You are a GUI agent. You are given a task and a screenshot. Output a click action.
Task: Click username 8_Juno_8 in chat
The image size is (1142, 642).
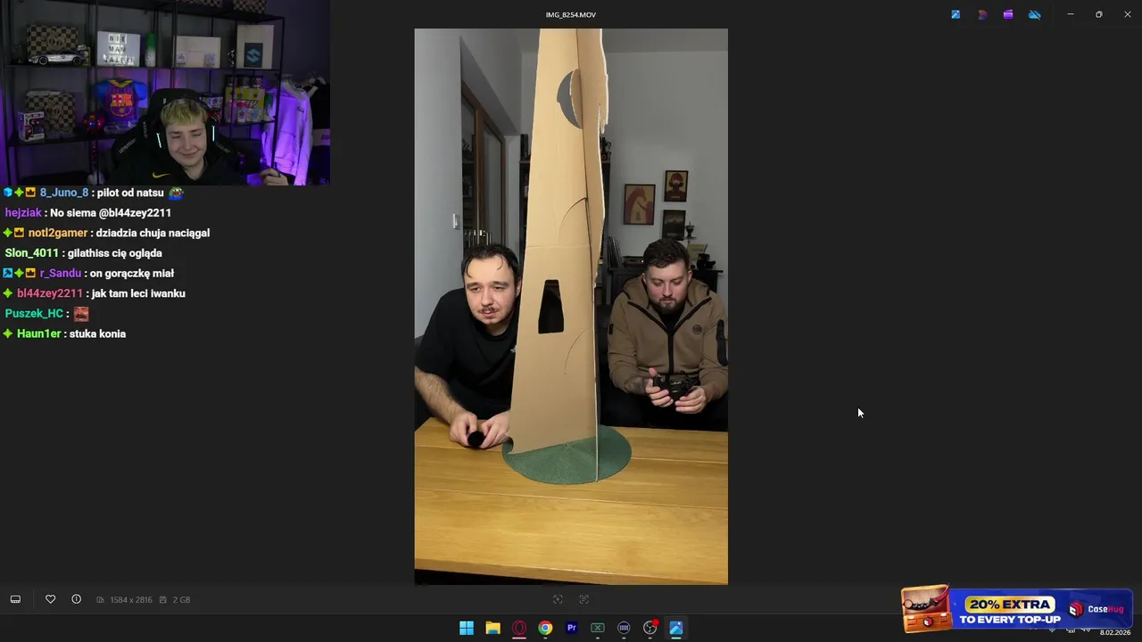(64, 193)
